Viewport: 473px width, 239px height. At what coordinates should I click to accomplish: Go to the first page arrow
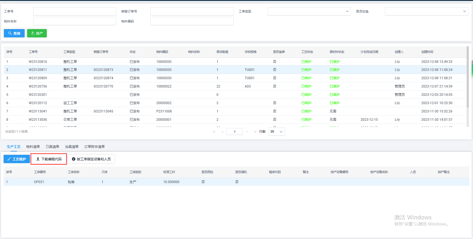coord(214,132)
